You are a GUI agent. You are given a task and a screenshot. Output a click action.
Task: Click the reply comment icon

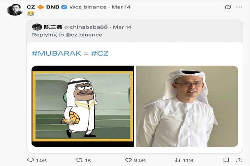pos(31,160)
